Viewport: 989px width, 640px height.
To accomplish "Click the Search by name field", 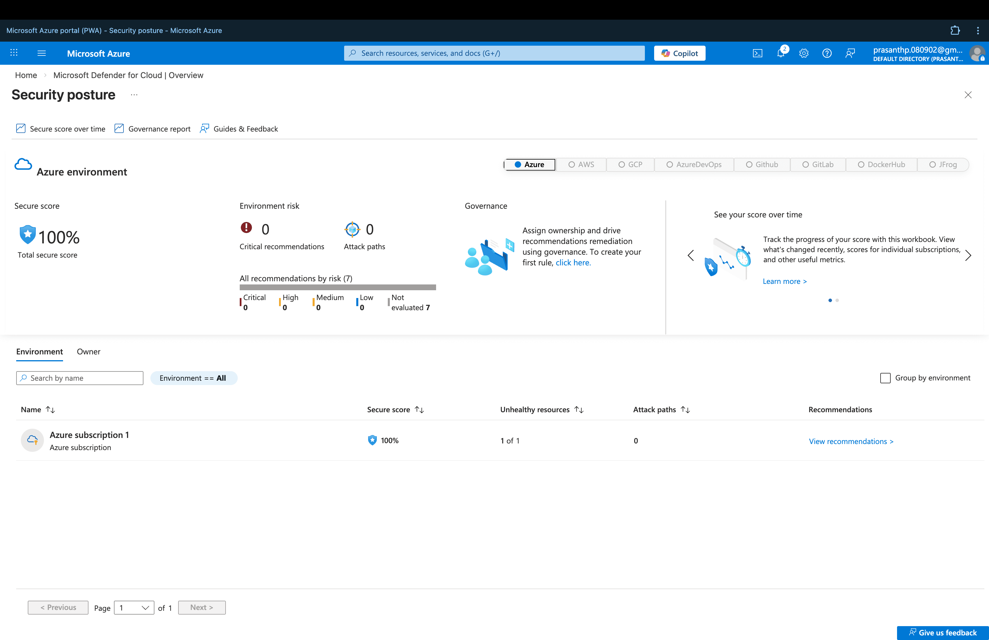I will 80,378.
